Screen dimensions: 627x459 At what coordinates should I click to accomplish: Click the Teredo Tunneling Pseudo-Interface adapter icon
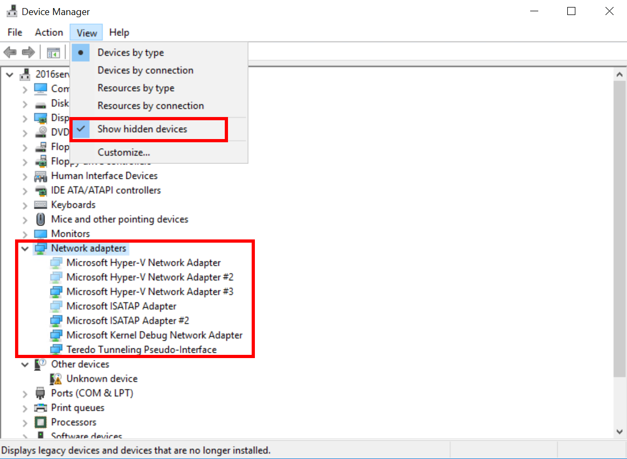pos(56,350)
